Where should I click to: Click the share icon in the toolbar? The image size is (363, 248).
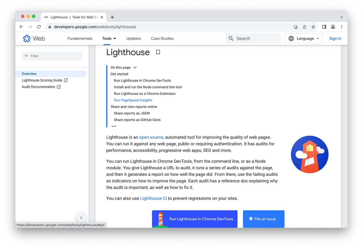pyautogui.click(x=304, y=27)
